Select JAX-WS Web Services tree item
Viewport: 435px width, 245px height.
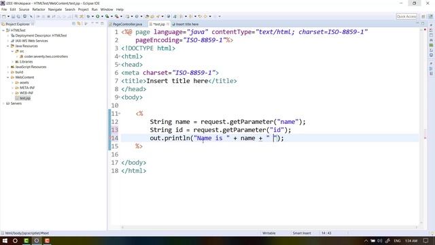(x=31, y=41)
